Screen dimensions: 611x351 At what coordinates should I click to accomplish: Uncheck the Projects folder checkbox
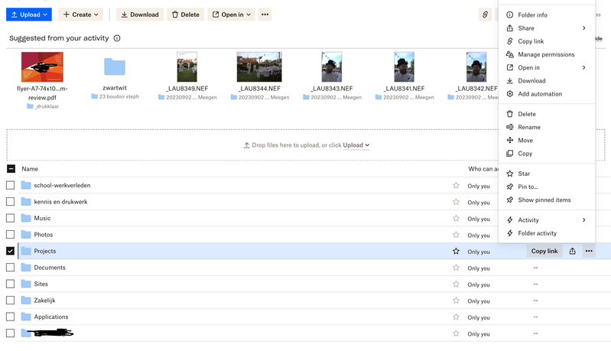pyautogui.click(x=10, y=251)
